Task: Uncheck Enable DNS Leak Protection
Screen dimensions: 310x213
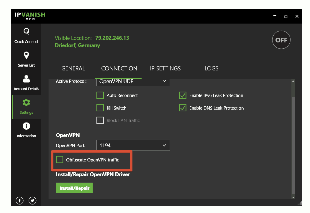Action: [x=183, y=108]
